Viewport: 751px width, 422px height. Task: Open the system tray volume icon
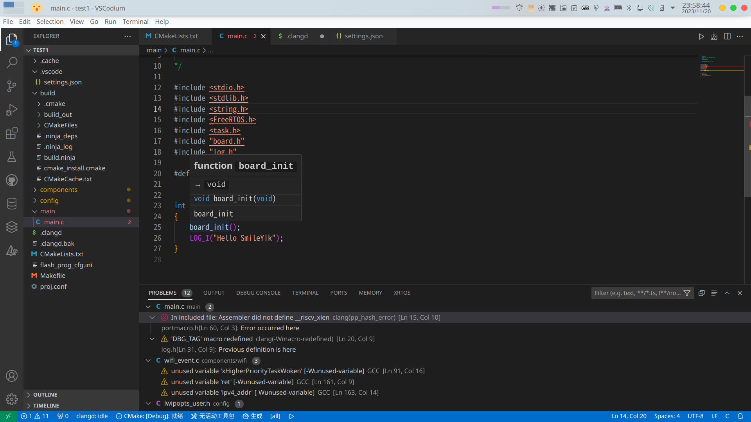coord(650,8)
